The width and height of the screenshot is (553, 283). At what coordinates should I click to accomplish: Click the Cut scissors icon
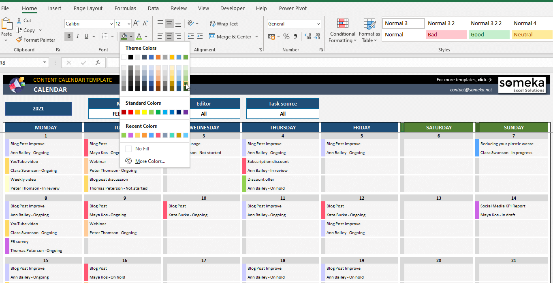[19, 20]
